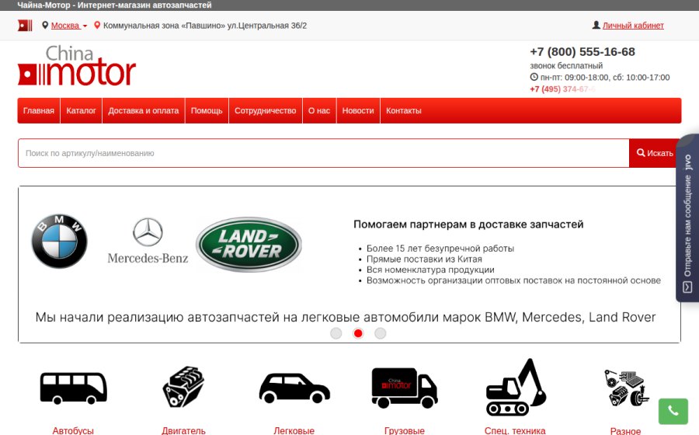Open the Jivo chat side tab
The height and width of the screenshot is (435, 699).
(688, 218)
